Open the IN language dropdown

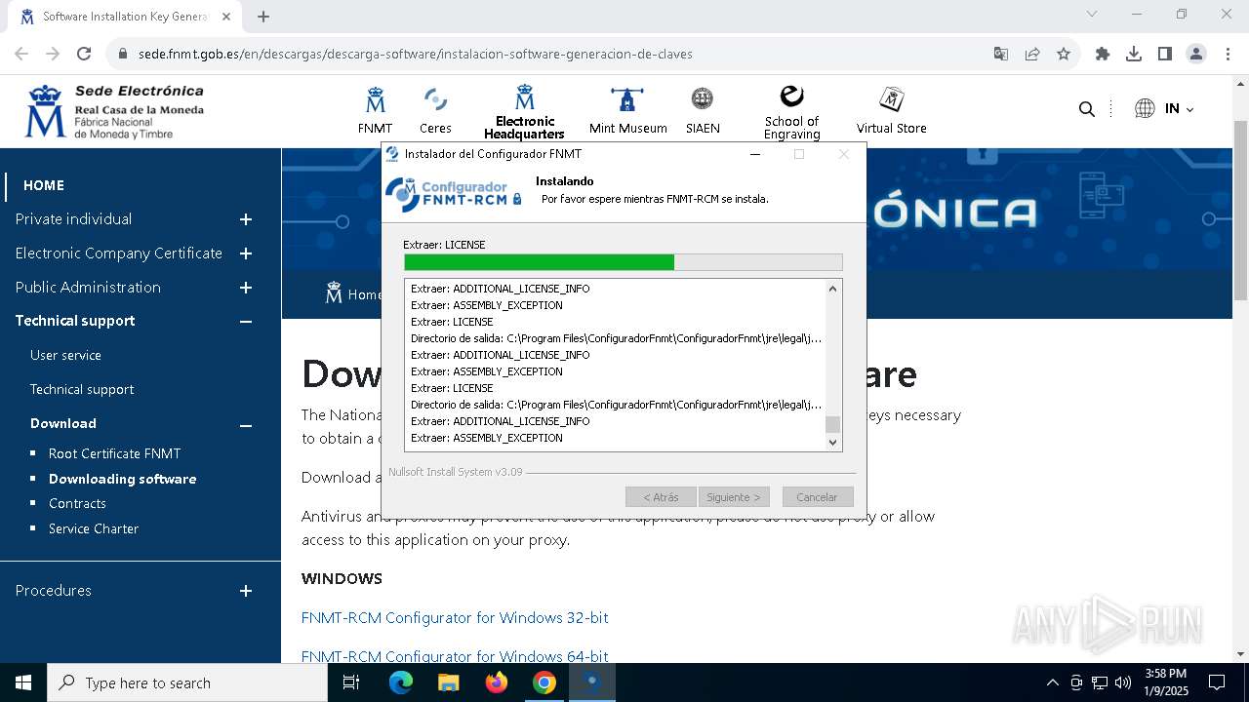click(x=1179, y=109)
